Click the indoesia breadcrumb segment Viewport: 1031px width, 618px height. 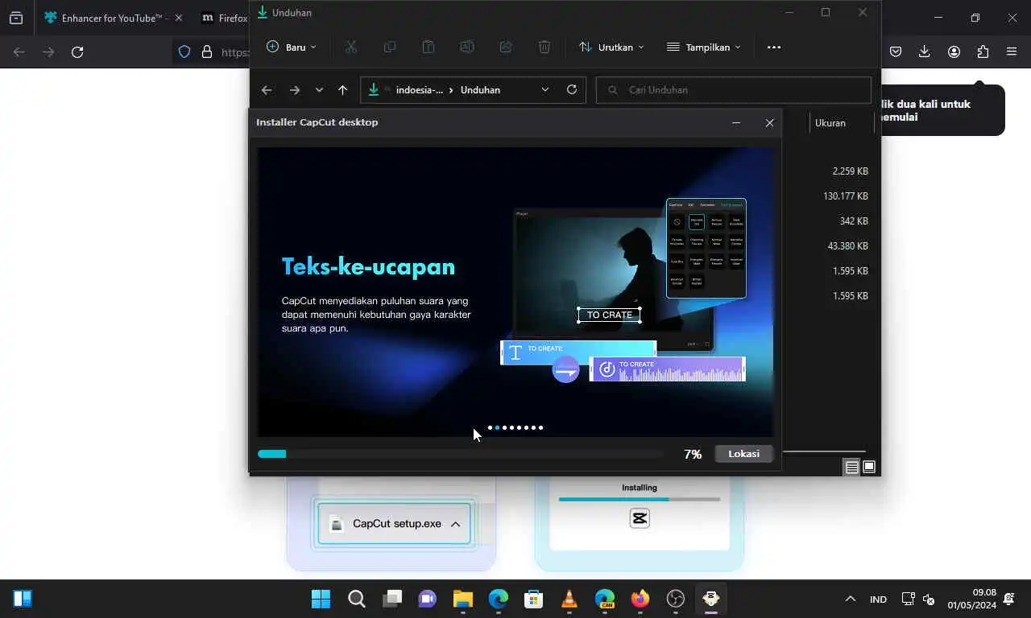click(419, 90)
